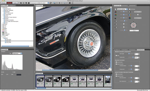Click the color wheel hue icon

pos(116,15)
